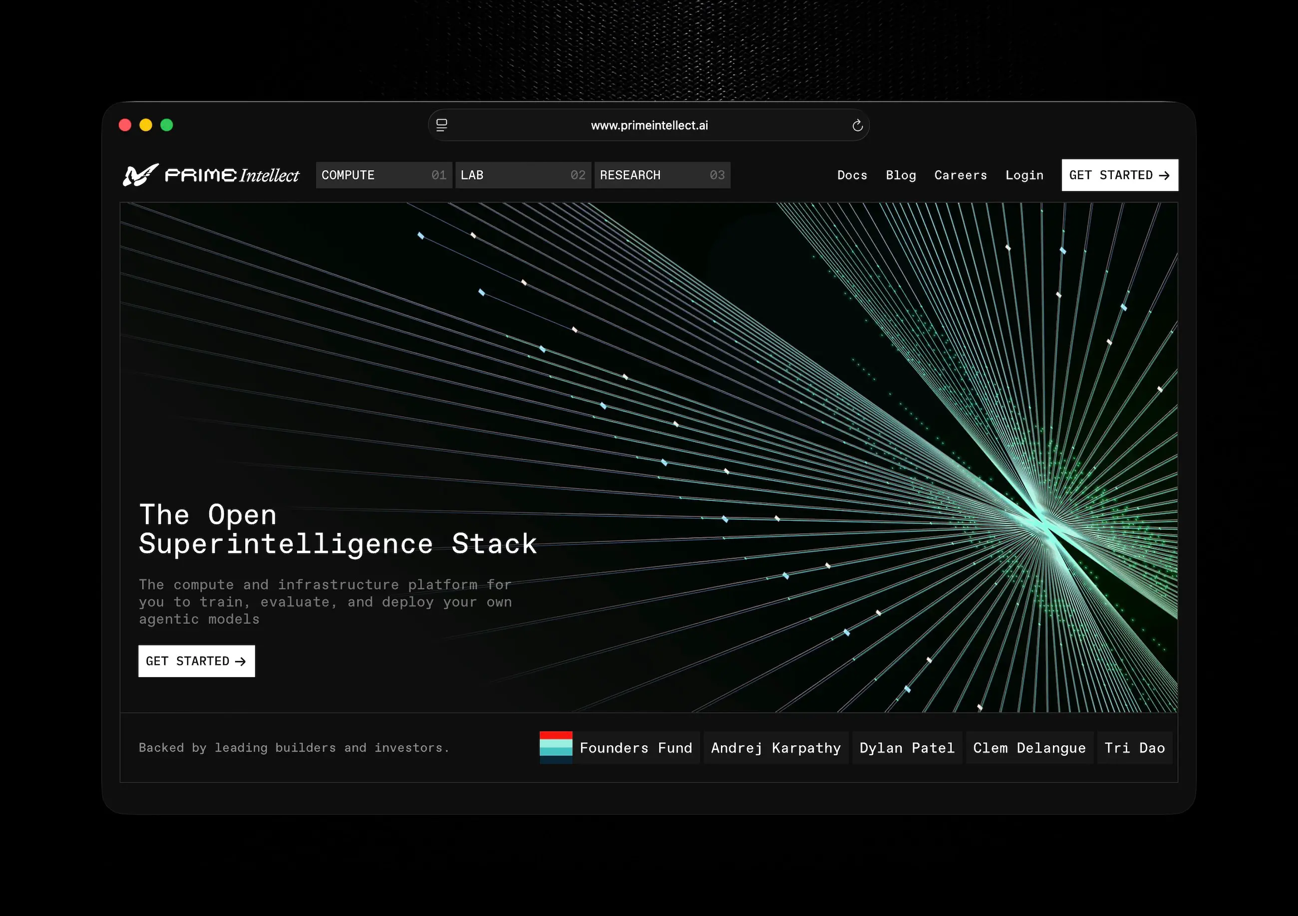Go to the Docs page
1298x916 pixels.
coord(852,175)
